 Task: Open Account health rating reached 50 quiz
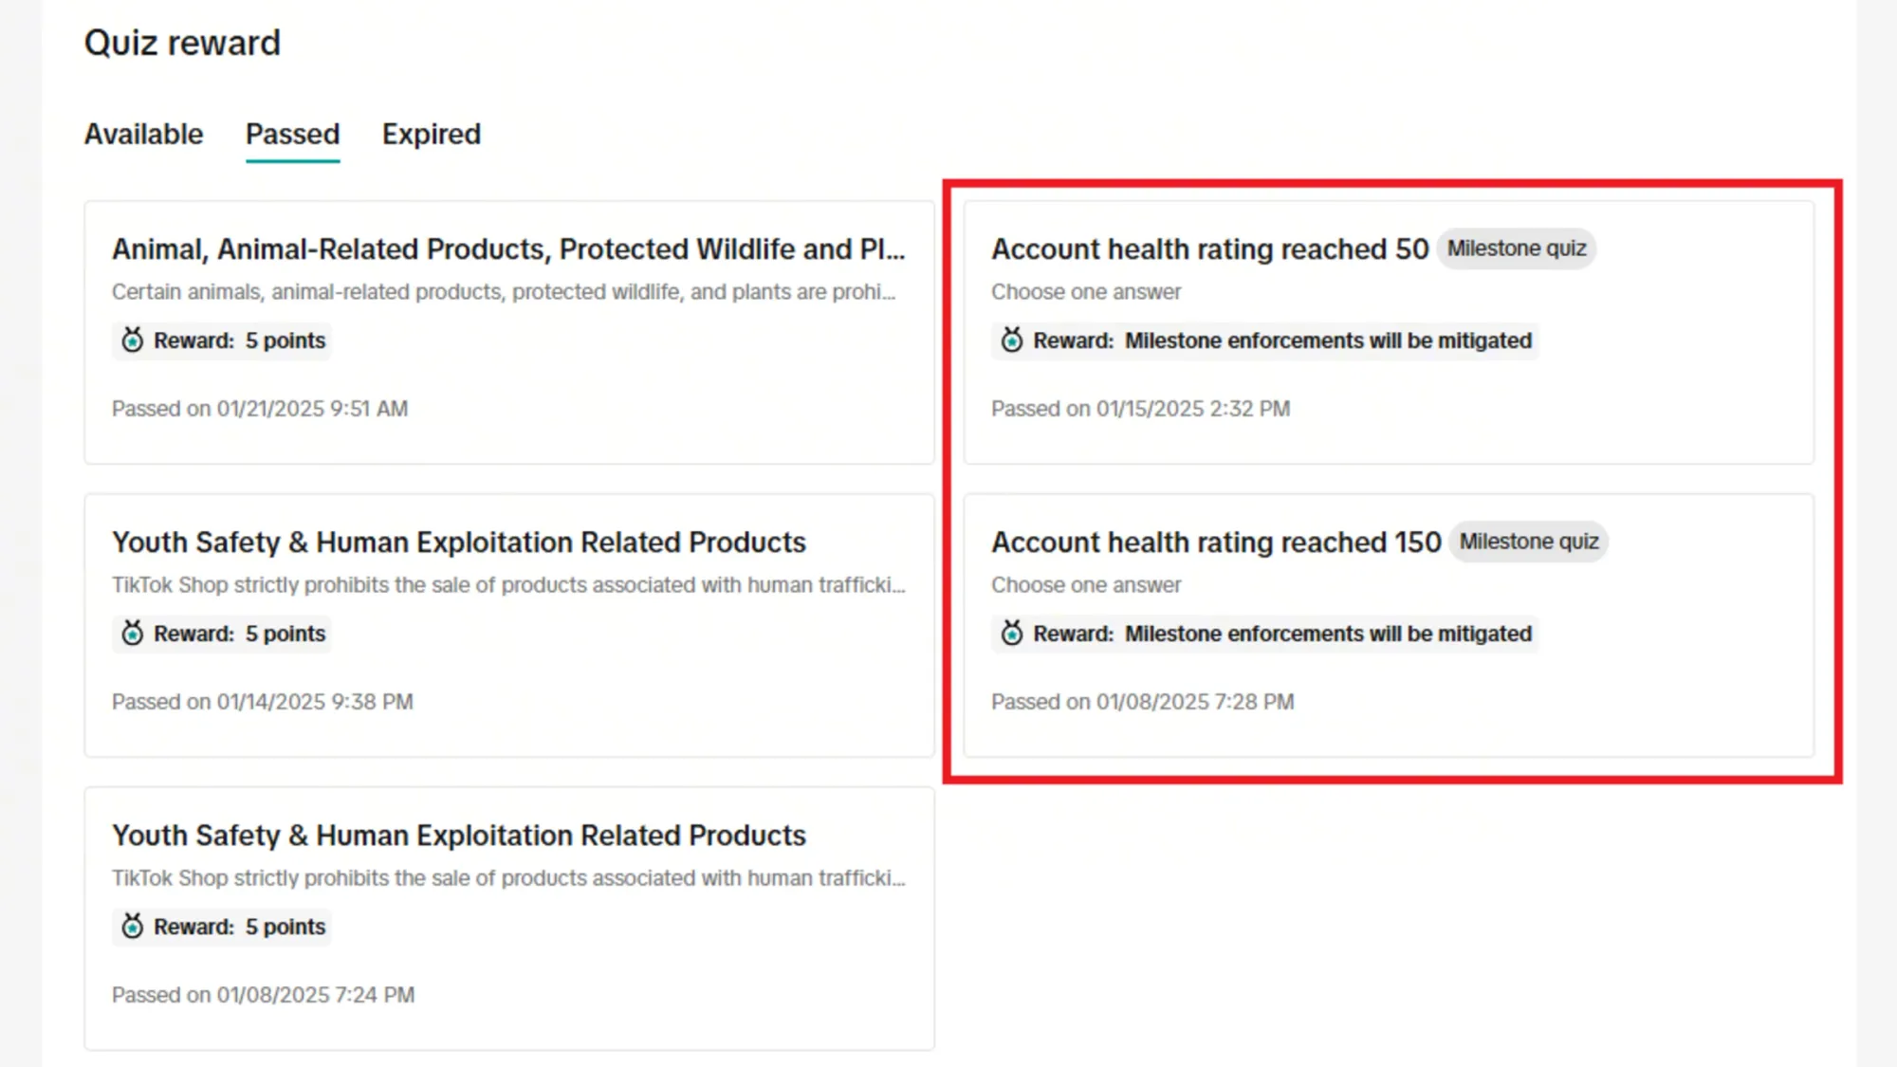pos(1209,248)
